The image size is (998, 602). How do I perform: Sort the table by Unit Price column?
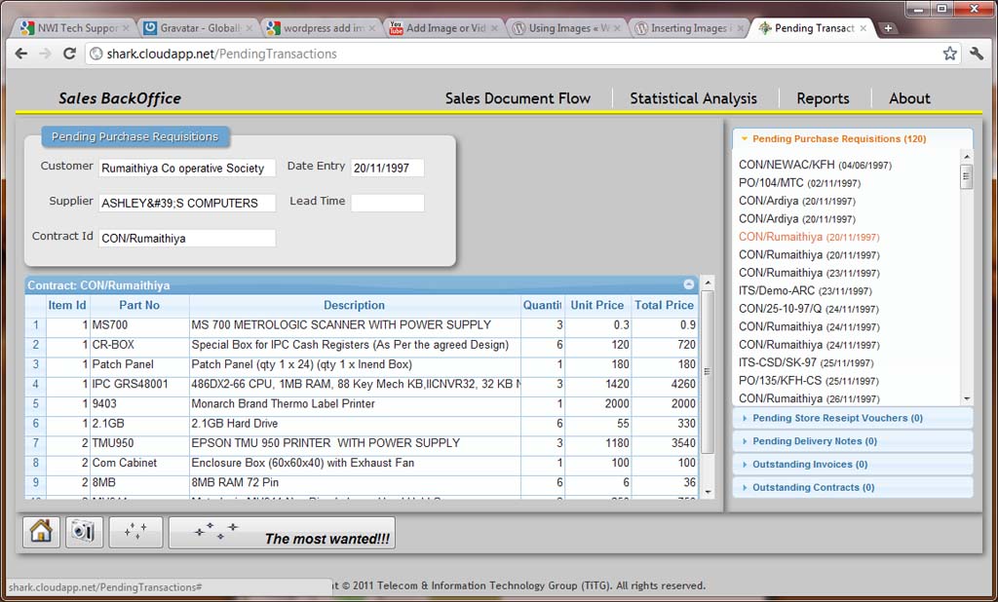click(596, 305)
